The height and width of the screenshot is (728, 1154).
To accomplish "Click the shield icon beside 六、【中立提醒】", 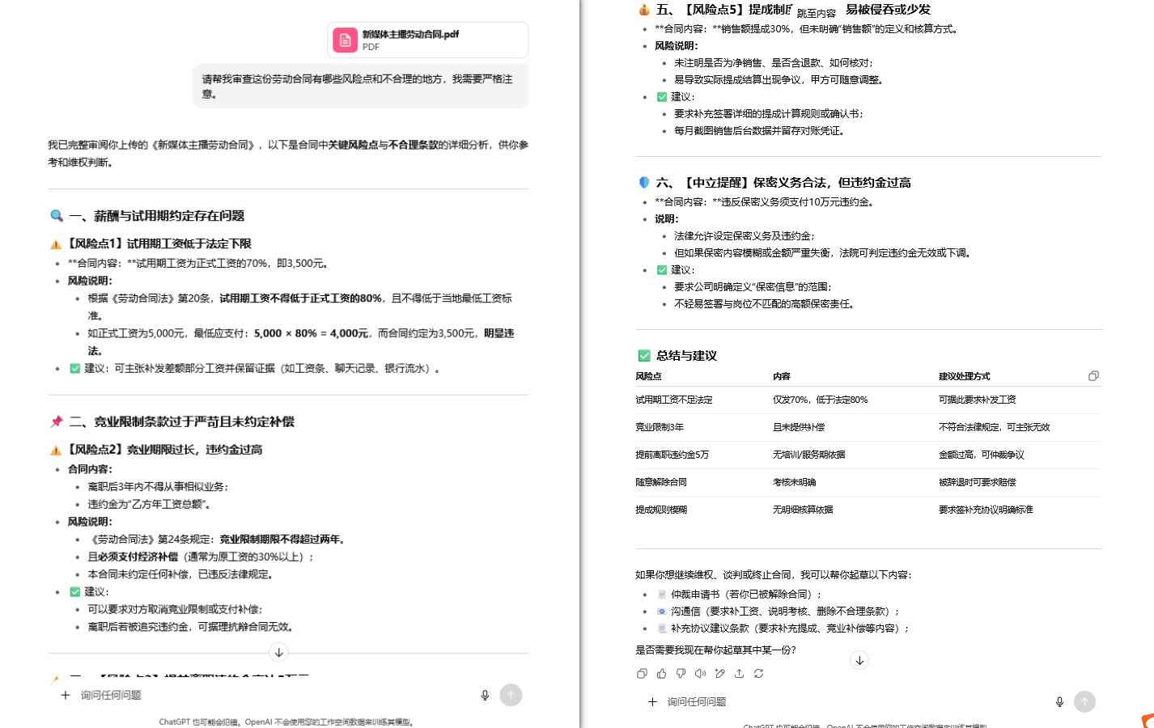I will (x=644, y=182).
